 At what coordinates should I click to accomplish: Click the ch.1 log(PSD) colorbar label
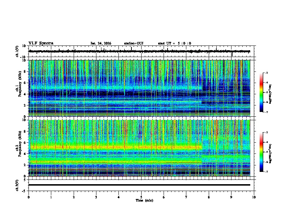pyautogui.click(x=270, y=94)
